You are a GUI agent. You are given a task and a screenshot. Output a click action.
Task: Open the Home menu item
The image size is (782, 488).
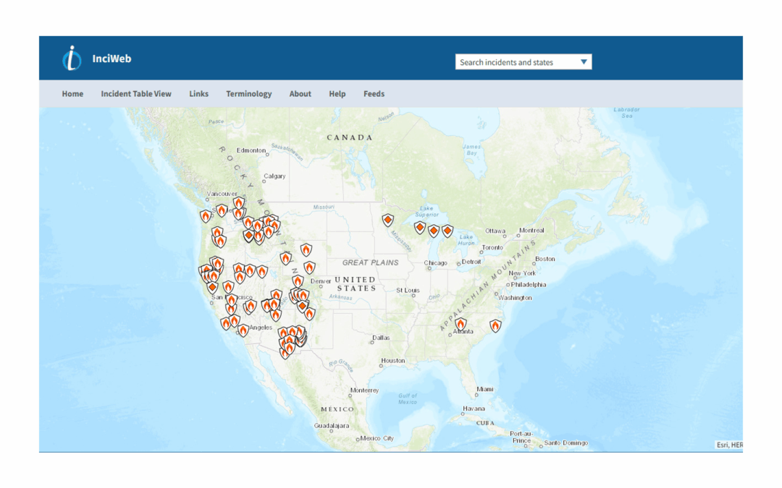click(x=72, y=94)
